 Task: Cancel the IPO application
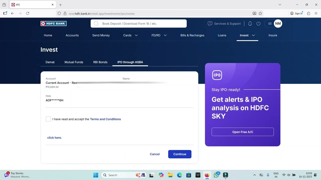[x=155, y=154]
